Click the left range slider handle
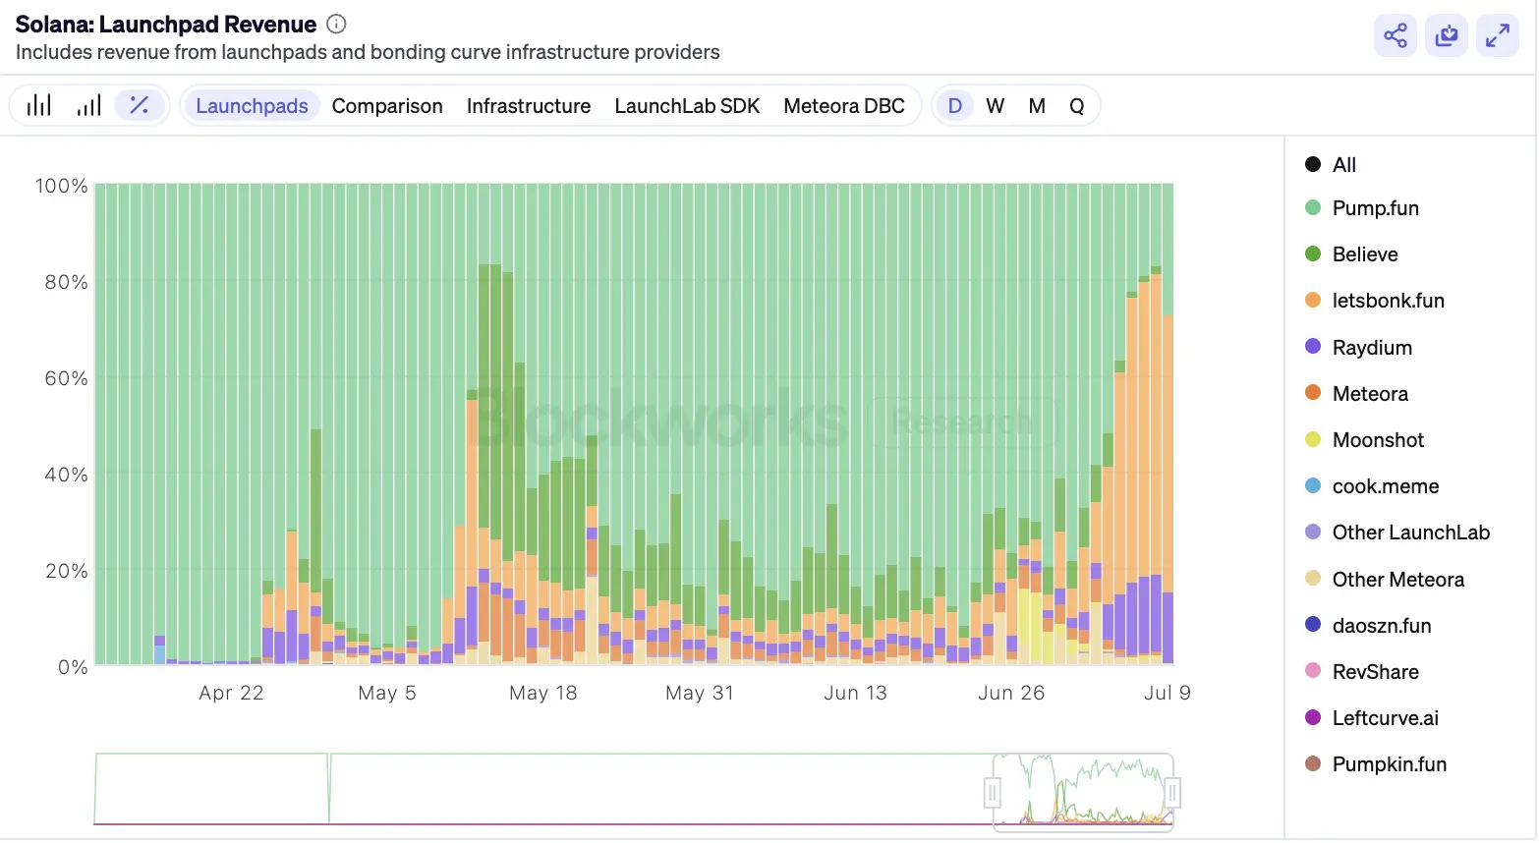The width and height of the screenshot is (1539, 843). click(x=993, y=792)
